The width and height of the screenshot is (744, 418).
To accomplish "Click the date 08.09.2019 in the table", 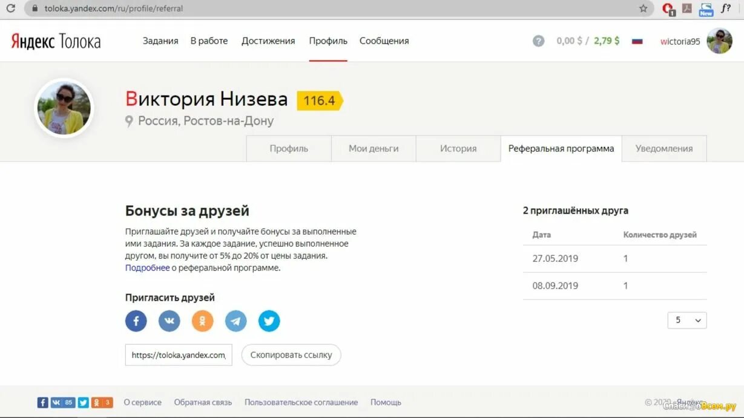I will (555, 286).
